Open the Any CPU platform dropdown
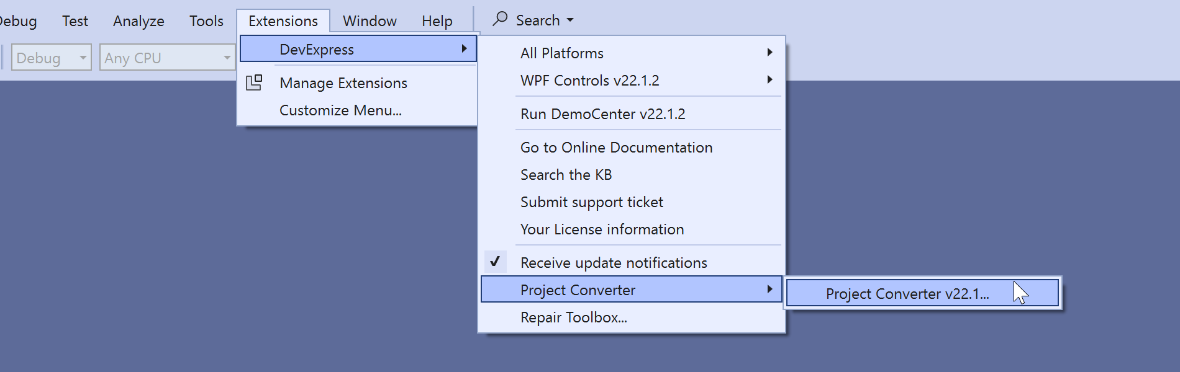Viewport: 1180px width, 372px height. point(166,58)
